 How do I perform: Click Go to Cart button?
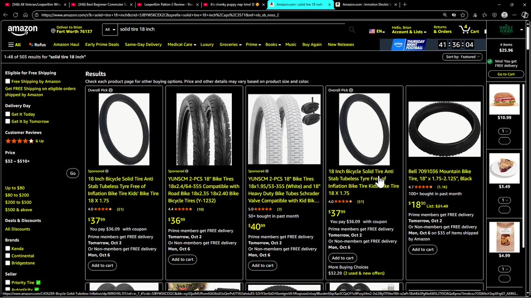click(506, 74)
